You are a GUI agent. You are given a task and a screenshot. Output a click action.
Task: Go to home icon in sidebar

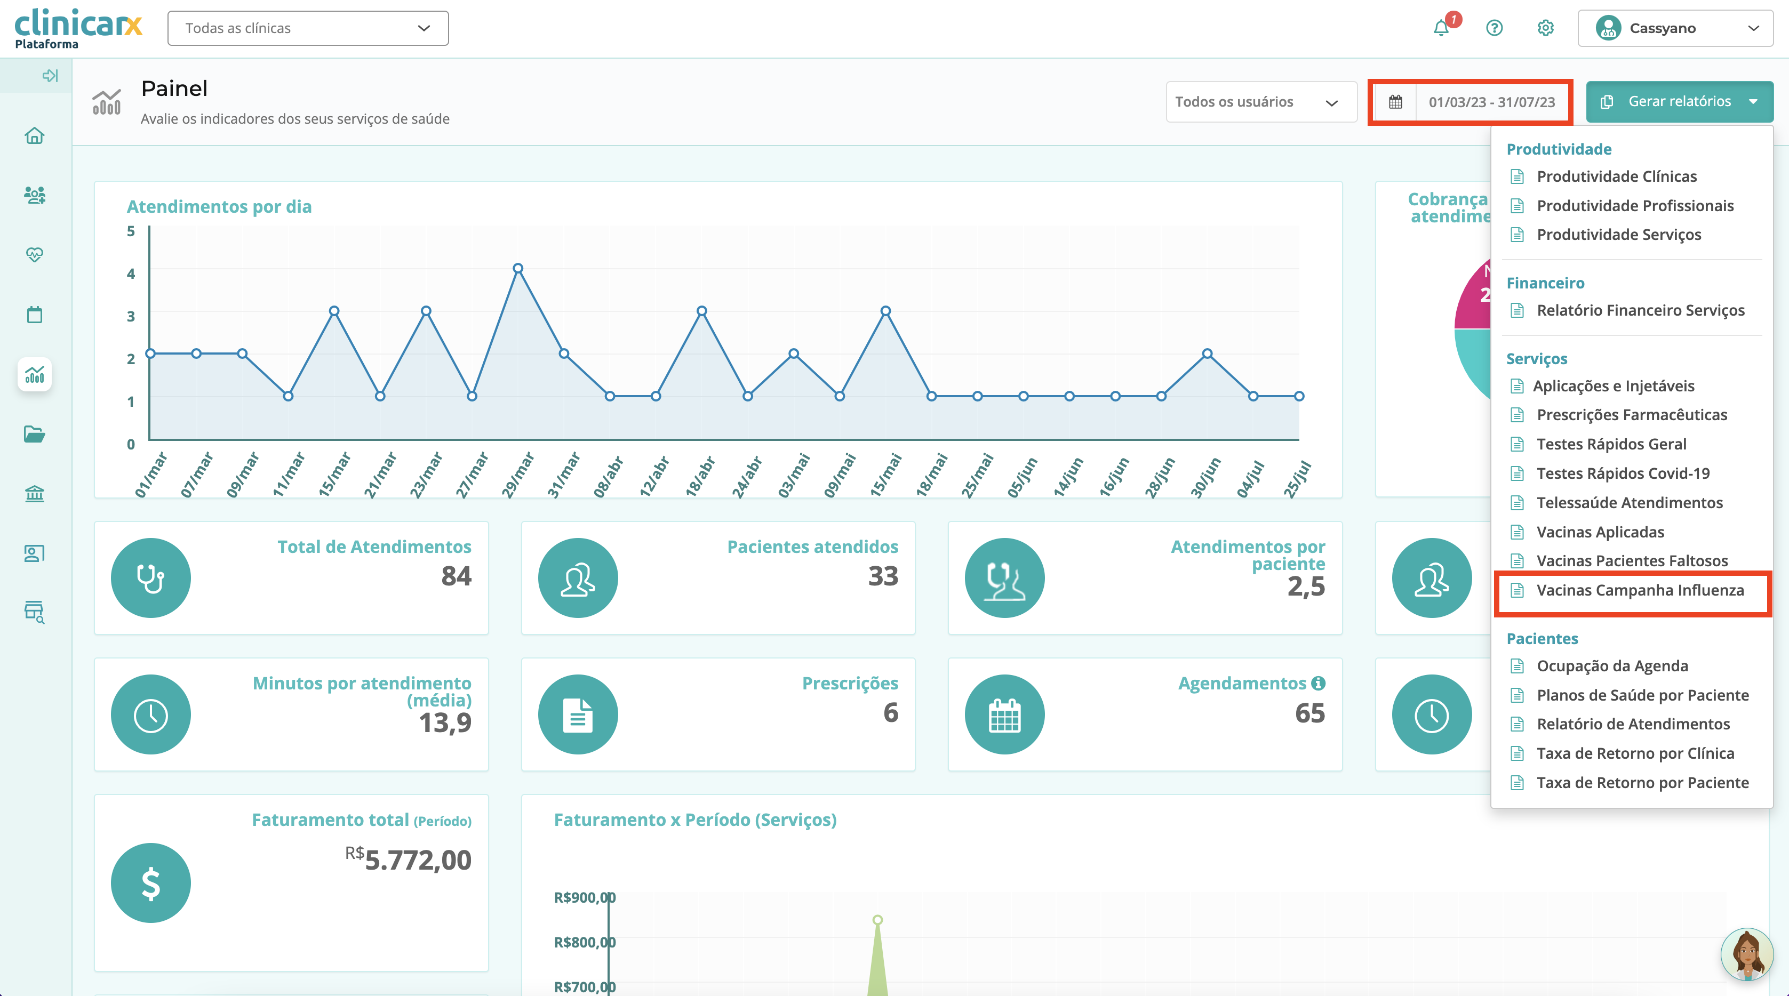(35, 136)
